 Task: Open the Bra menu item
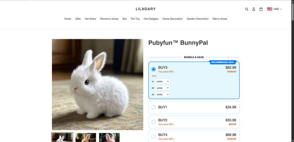point(125,19)
